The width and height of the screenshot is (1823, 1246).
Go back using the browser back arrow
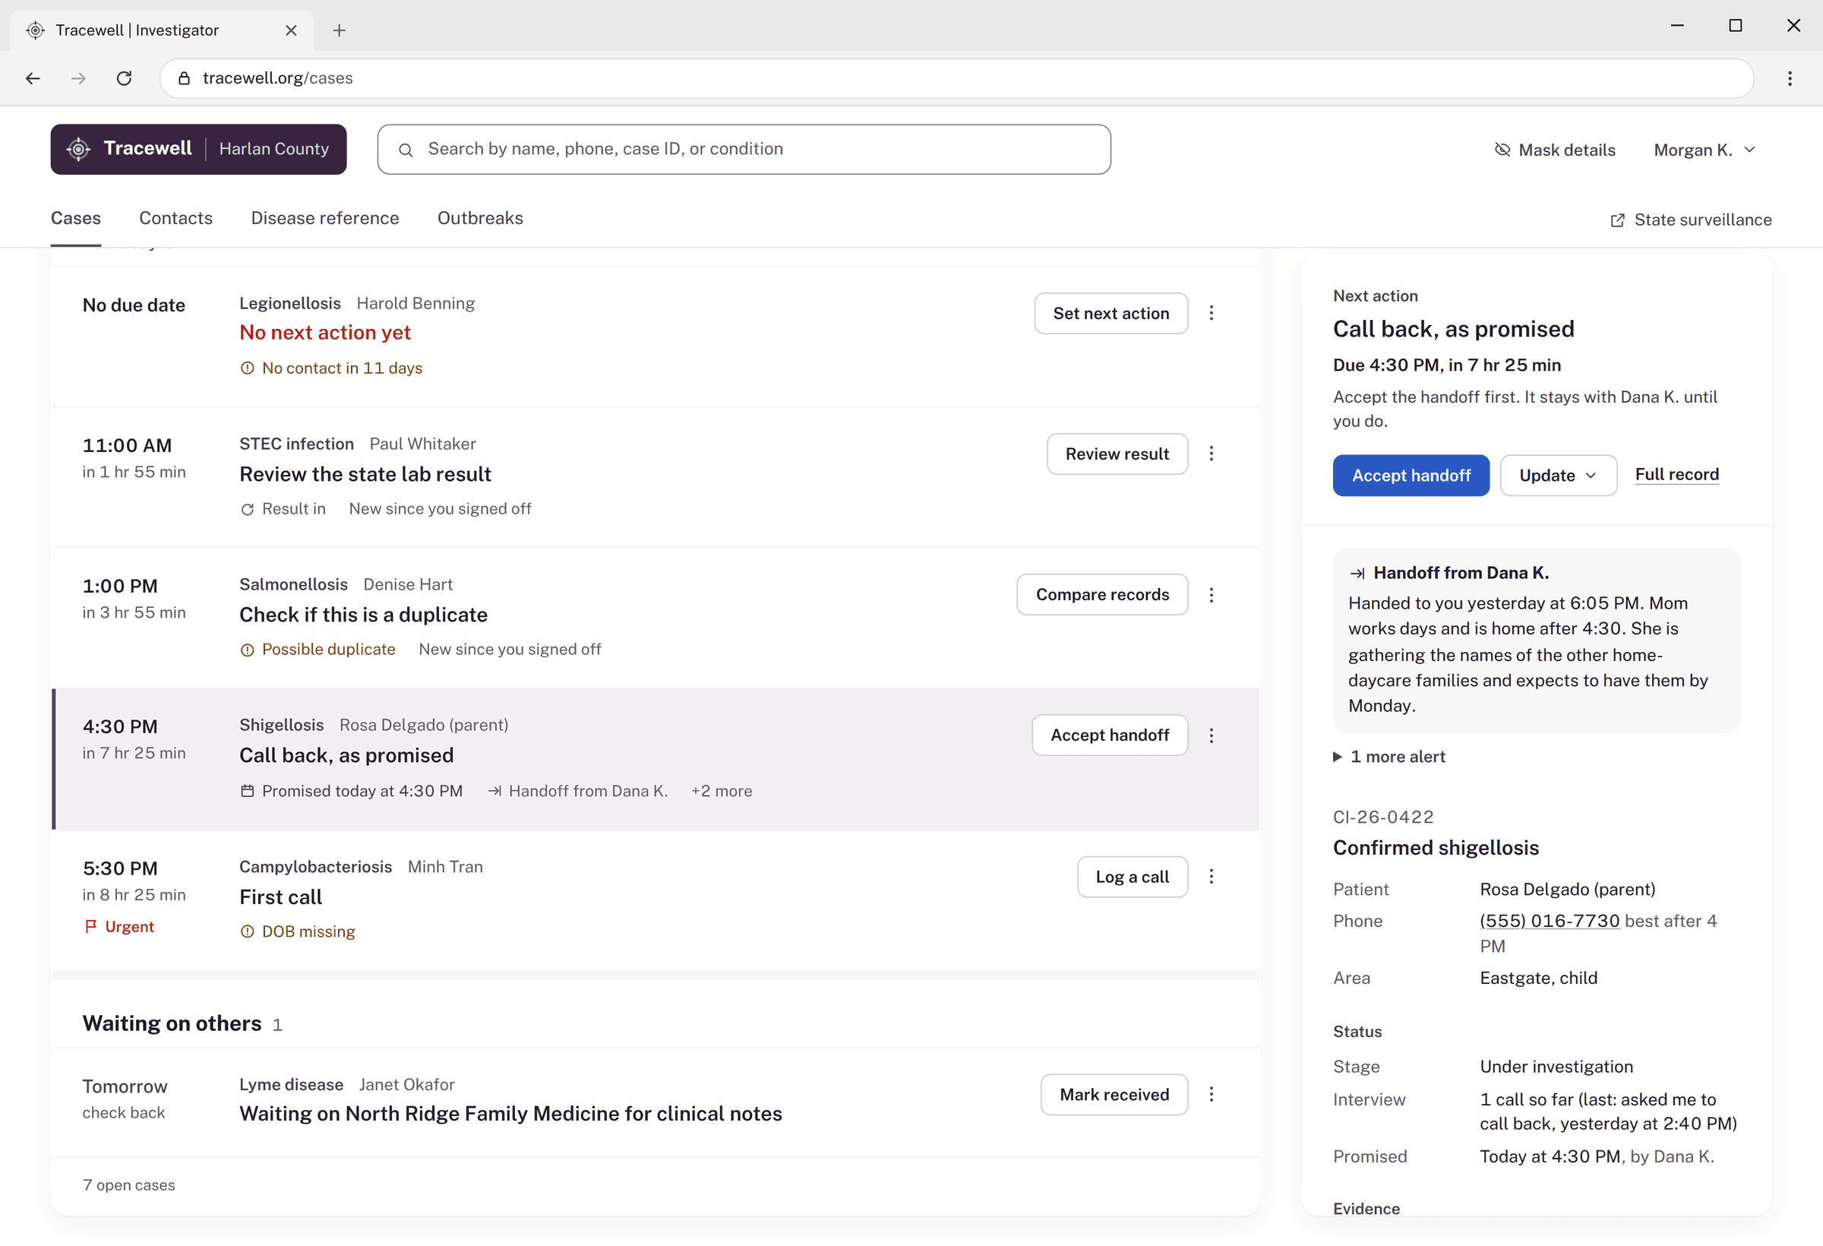click(x=33, y=77)
